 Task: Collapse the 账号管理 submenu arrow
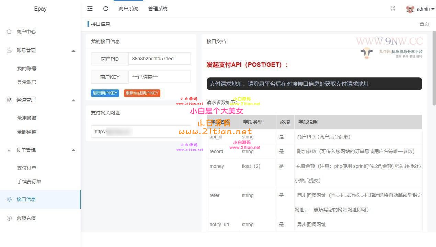pos(73,51)
